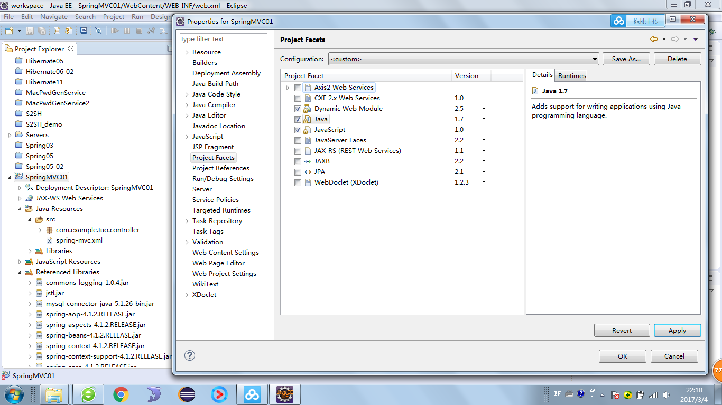Click the Revert button
This screenshot has height=405, width=722.
(622, 331)
